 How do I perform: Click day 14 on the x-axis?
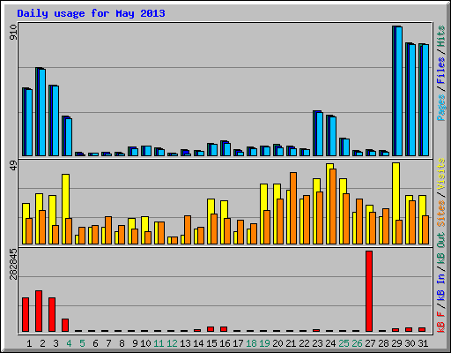point(198,343)
